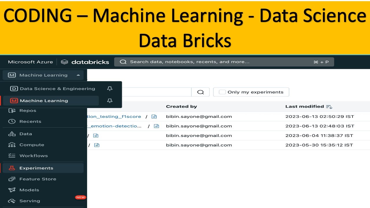Go to the Experiments page
The height and width of the screenshot is (208, 370).
click(x=36, y=168)
